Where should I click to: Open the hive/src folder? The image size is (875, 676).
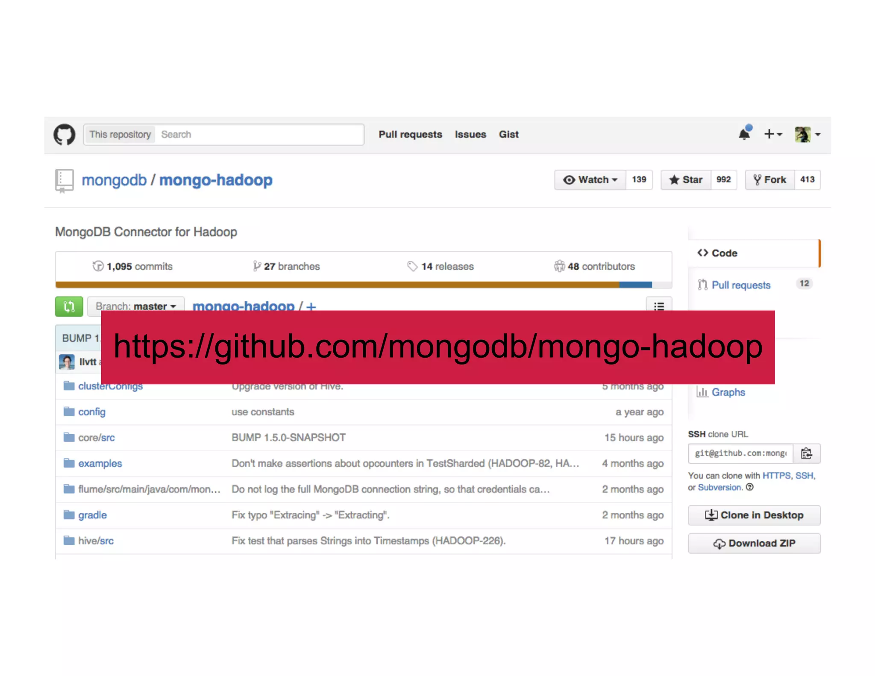pos(96,541)
